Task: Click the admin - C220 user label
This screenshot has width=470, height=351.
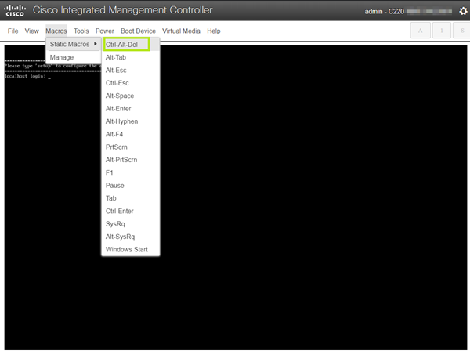Action: point(385,12)
